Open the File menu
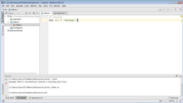183x103 pixels. [x=3, y=6]
